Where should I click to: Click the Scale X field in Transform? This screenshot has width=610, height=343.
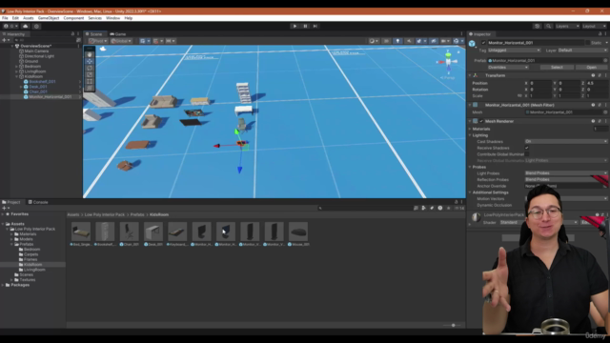[x=539, y=95]
